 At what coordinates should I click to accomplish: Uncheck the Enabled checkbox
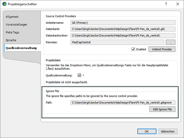pos(133,49)
